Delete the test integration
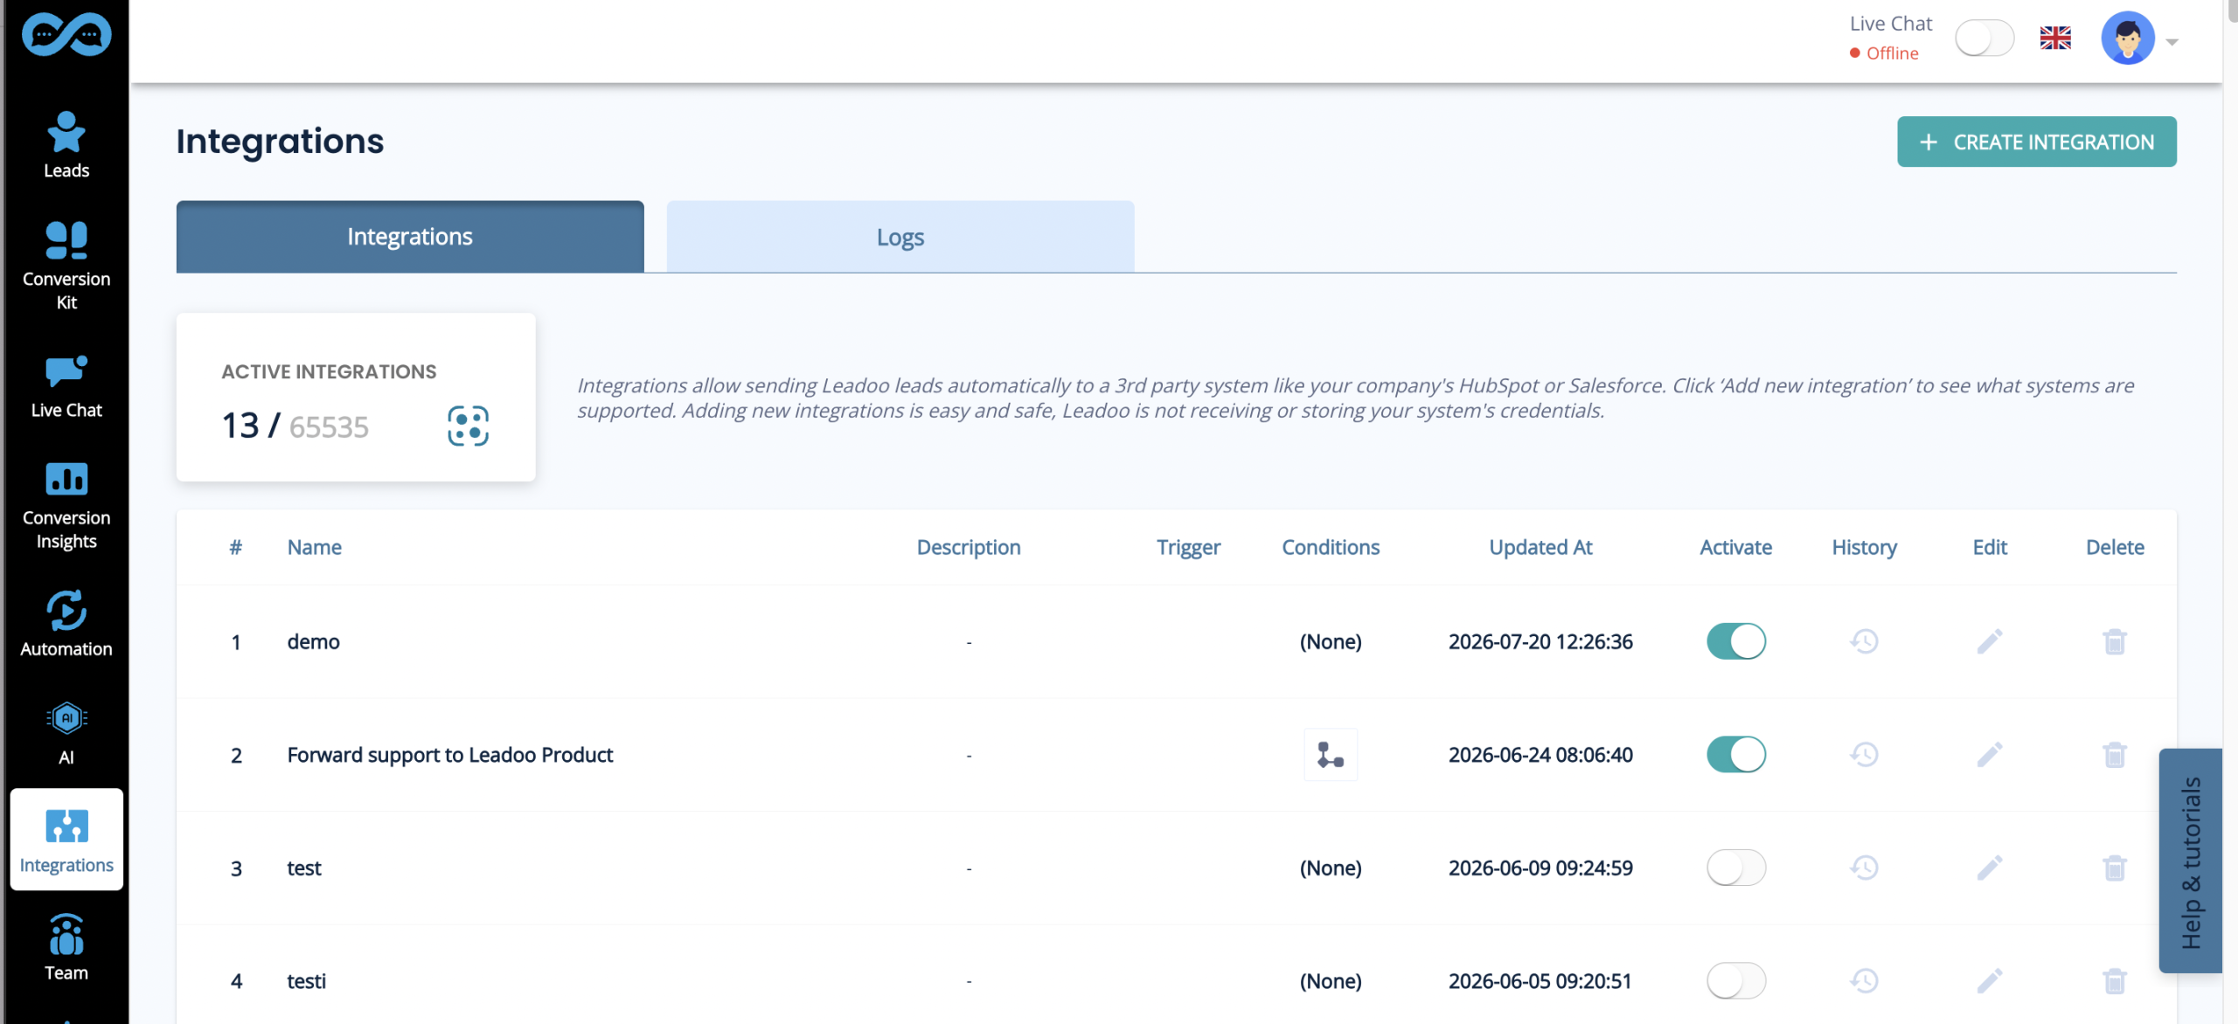The width and height of the screenshot is (2238, 1024). (2115, 868)
